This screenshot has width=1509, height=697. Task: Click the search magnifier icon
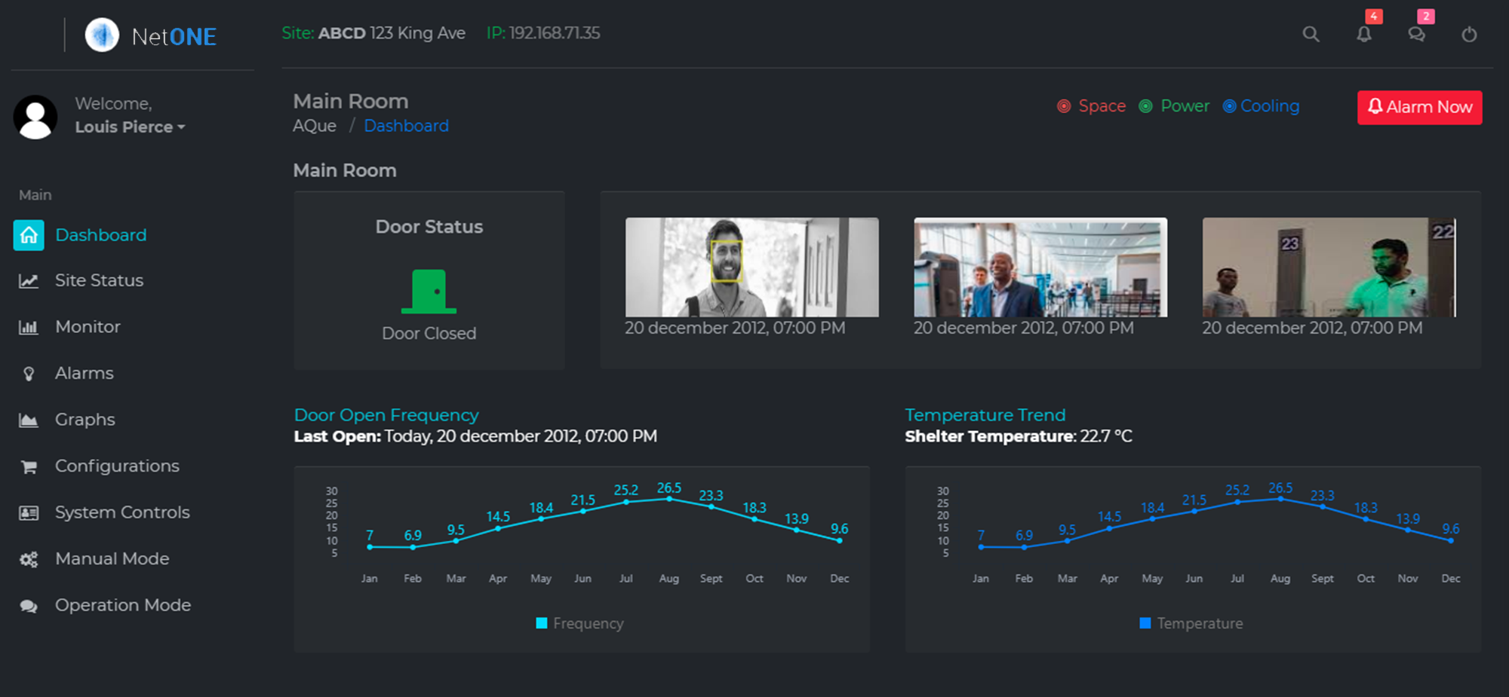click(x=1311, y=34)
